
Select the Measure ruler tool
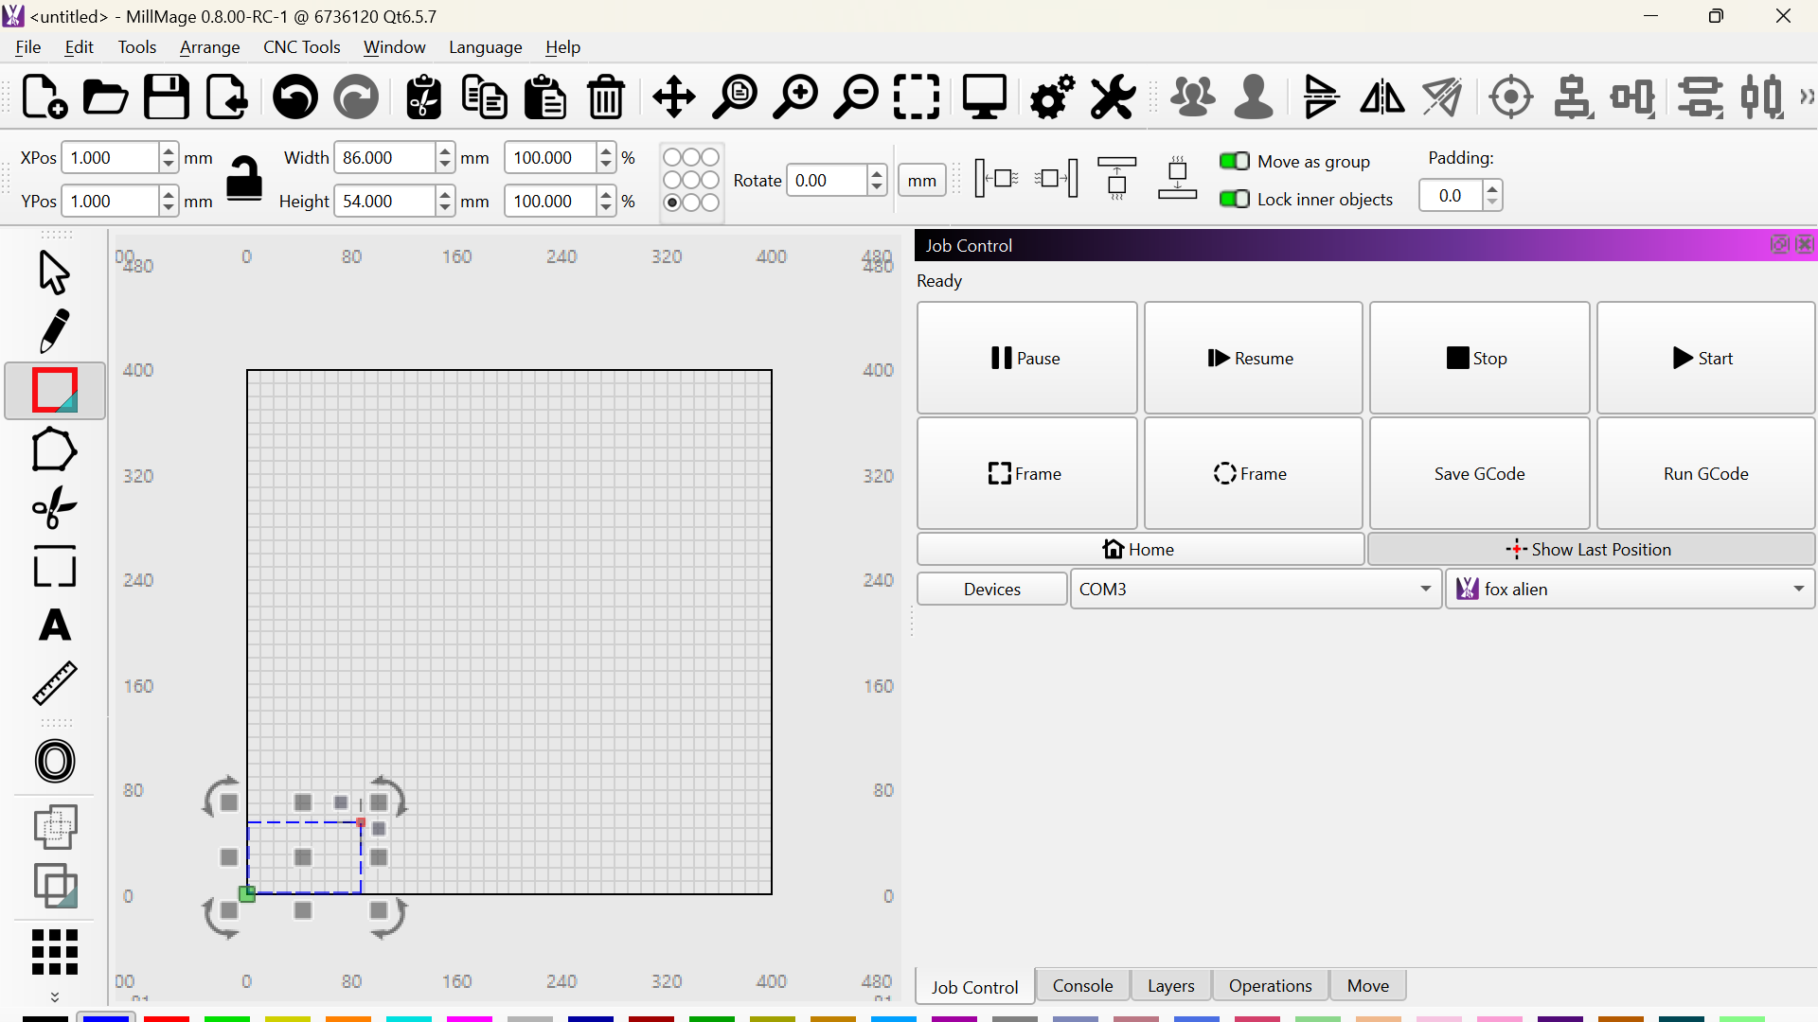pos(54,683)
